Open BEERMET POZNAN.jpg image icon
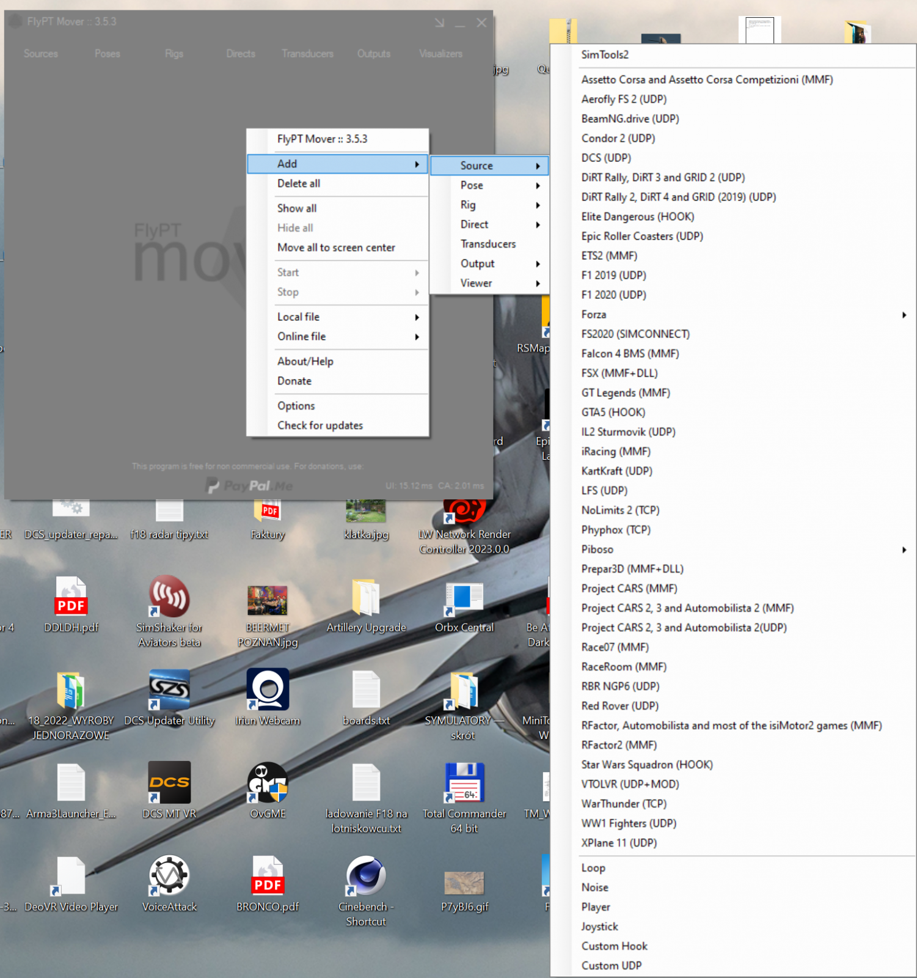 [x=268, y=600]
